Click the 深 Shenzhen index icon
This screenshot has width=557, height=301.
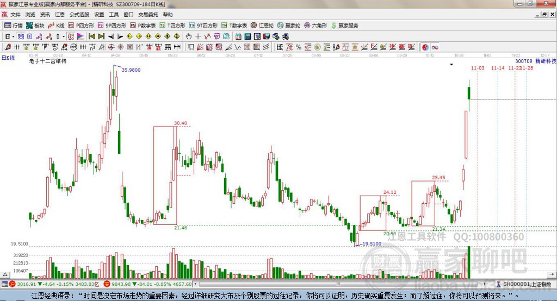coord(107,284)
